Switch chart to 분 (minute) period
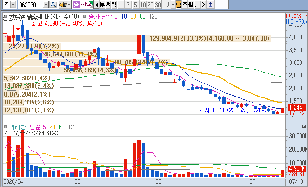This screenshot has height=187, width=308. pos(102,5)
